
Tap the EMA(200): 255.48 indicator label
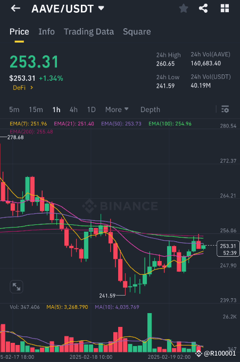(31, 132)
